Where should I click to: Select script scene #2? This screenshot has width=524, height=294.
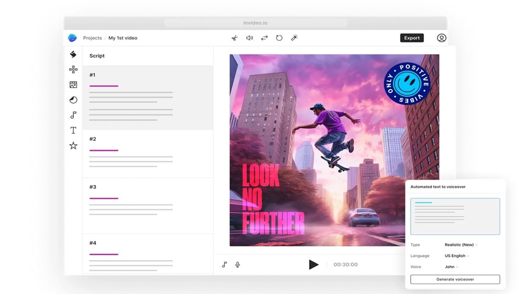click(148, 153)
